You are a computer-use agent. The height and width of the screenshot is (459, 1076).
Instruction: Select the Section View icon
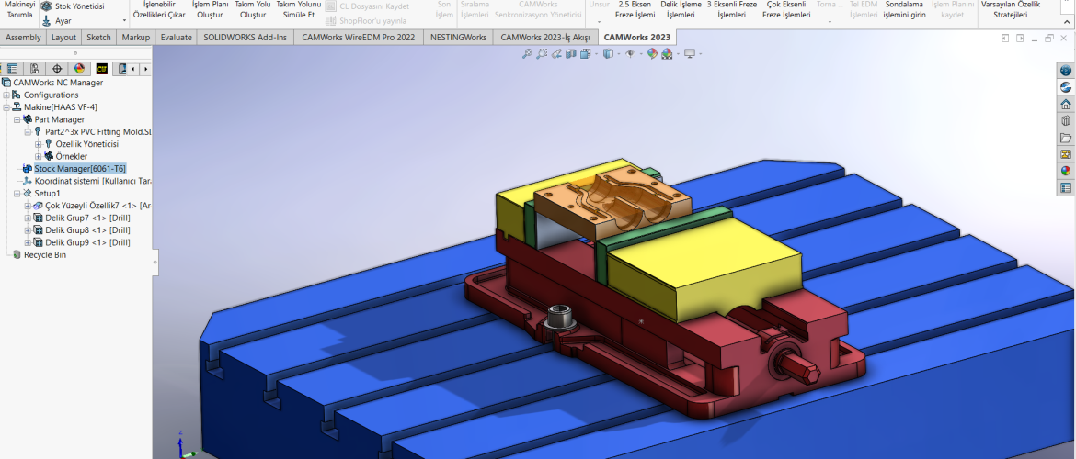[571, 54]
